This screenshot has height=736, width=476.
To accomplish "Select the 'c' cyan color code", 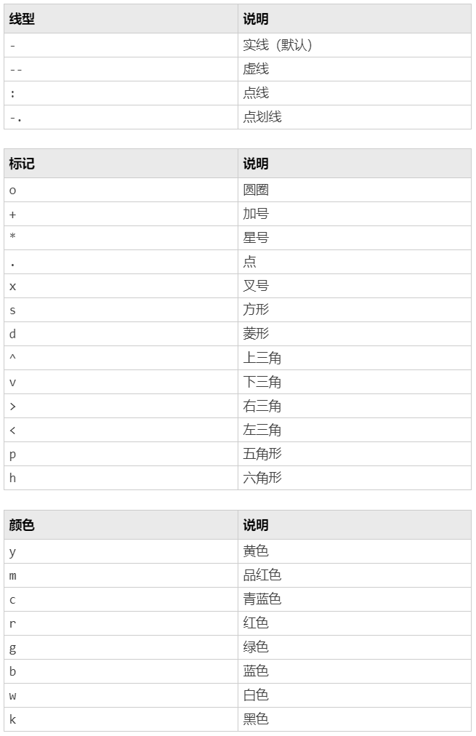I will click(12, 600).
